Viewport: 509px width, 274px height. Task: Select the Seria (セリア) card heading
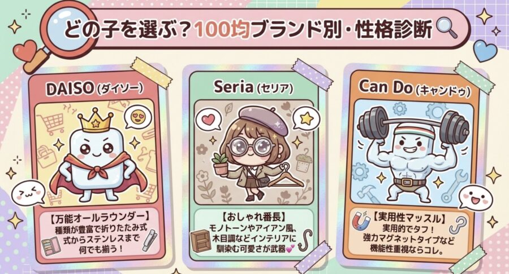(253, 87)
